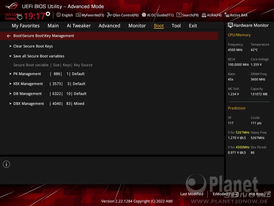This screenshot has width=274, height=206.
Task: Click the 4500 MHz frequency value
Action: [x=235, y=50]
